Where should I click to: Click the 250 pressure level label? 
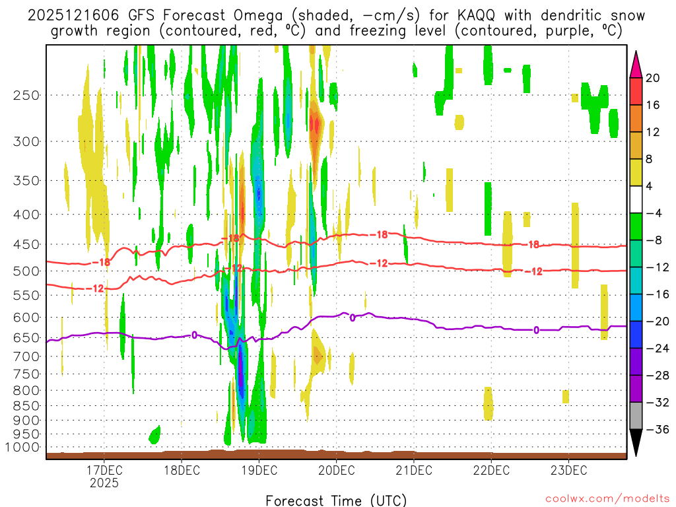click(x=26, y=95)
